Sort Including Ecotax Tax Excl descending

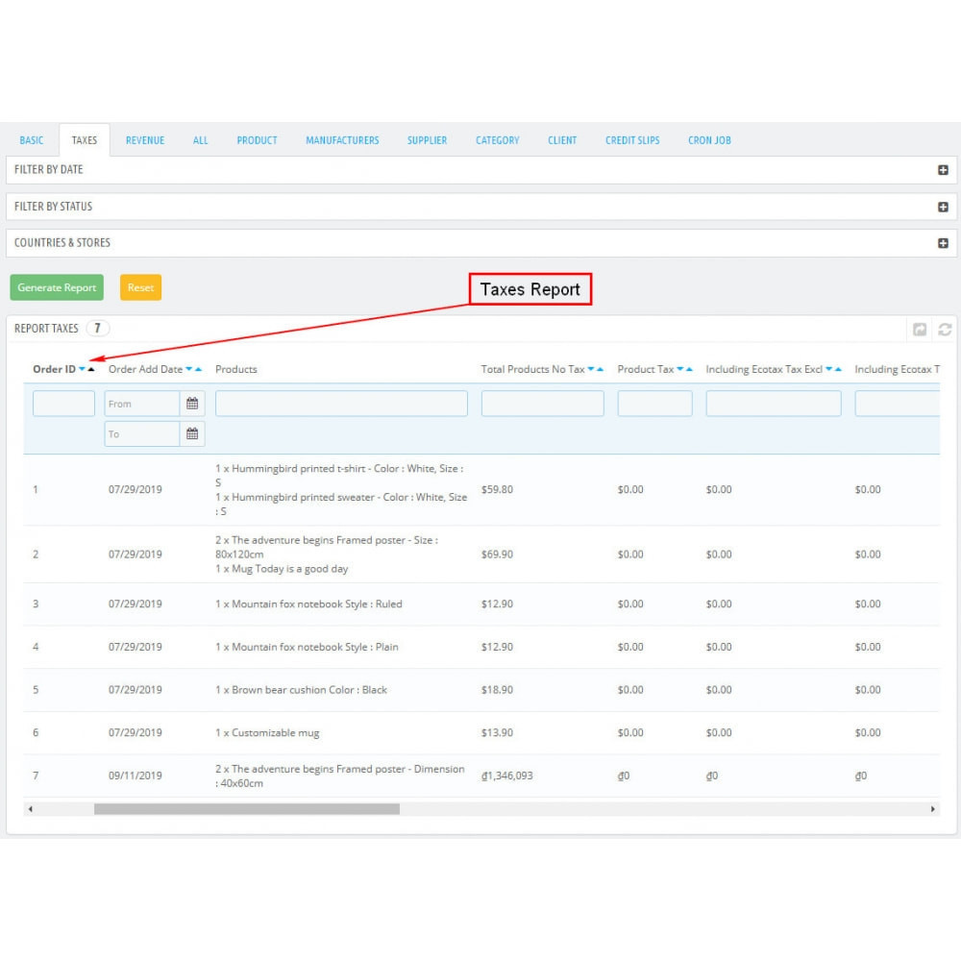coord(828,369)
